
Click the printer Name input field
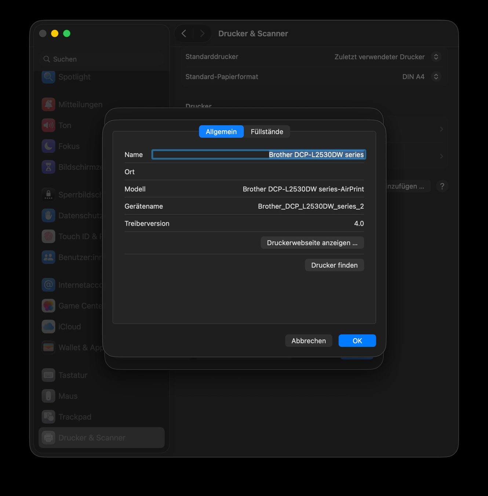(x=259, y=155)
